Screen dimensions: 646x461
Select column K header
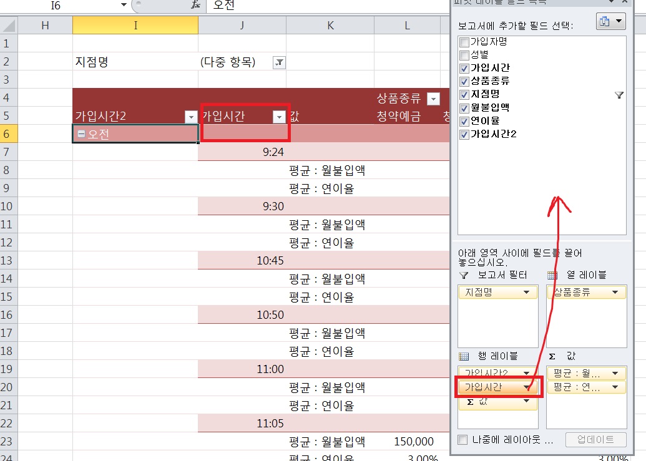click(x=330, y=25)
